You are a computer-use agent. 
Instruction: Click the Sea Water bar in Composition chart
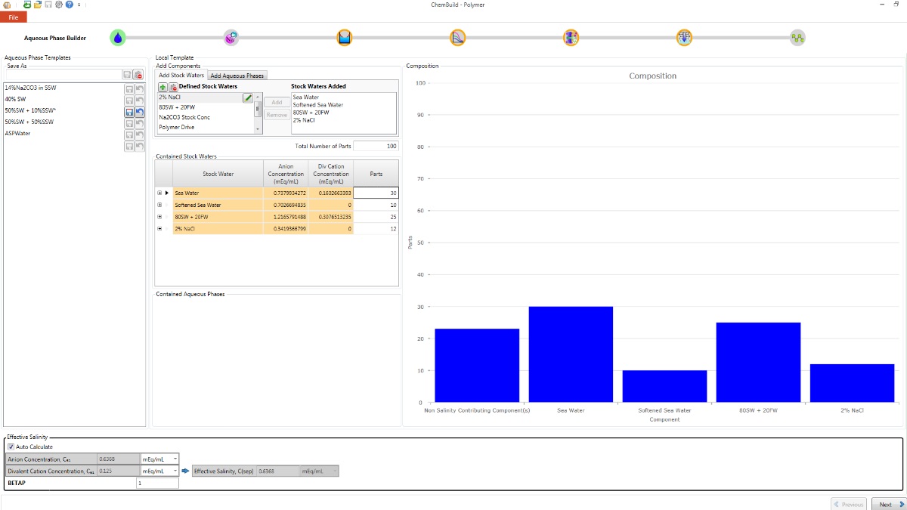point(571,354)
